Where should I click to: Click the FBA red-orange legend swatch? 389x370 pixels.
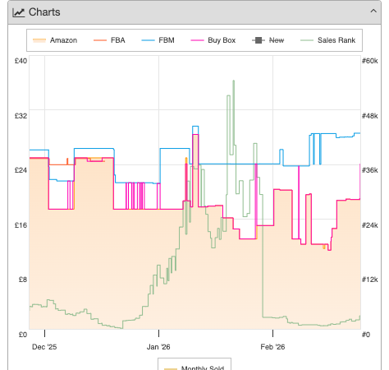100,40
